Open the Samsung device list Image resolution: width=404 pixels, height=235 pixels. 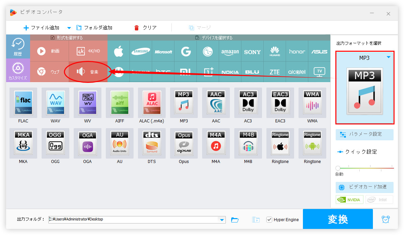141,51
